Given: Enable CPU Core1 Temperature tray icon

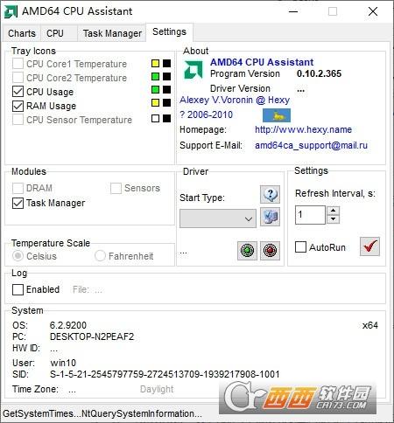Looking at the screenshot, I should pyautogui.click(x=18, y=64).
